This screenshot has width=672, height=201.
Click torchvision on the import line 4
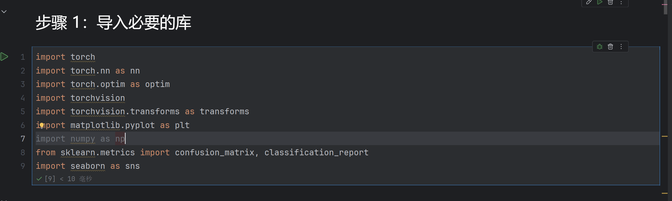click(97, 98)
